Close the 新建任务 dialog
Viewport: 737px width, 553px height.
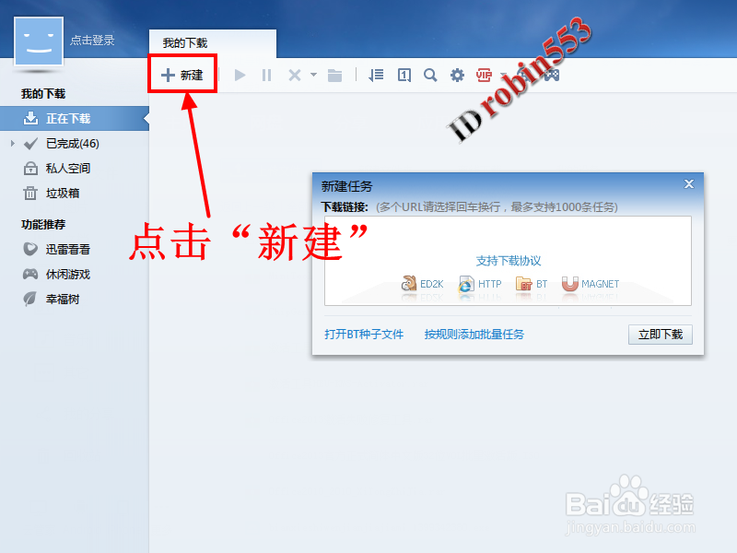click(x=689, y=183)
